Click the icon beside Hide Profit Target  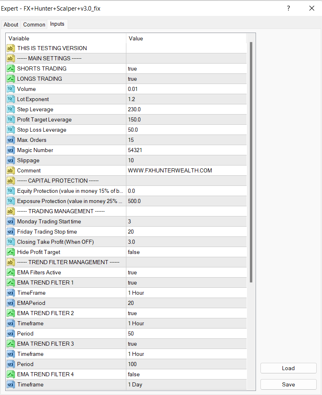11,252
